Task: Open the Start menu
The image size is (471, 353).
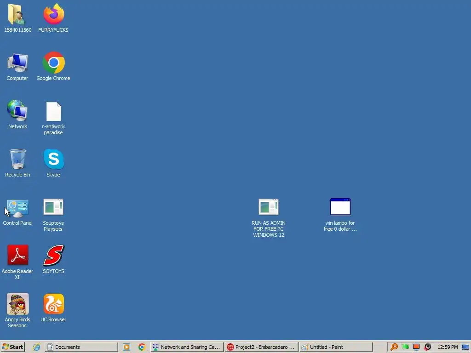Action: [12, 347]
